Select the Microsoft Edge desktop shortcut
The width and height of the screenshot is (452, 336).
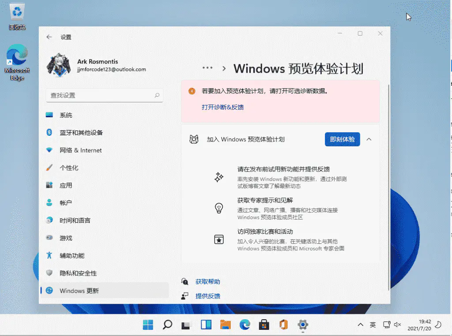click(x=17, y=62)
